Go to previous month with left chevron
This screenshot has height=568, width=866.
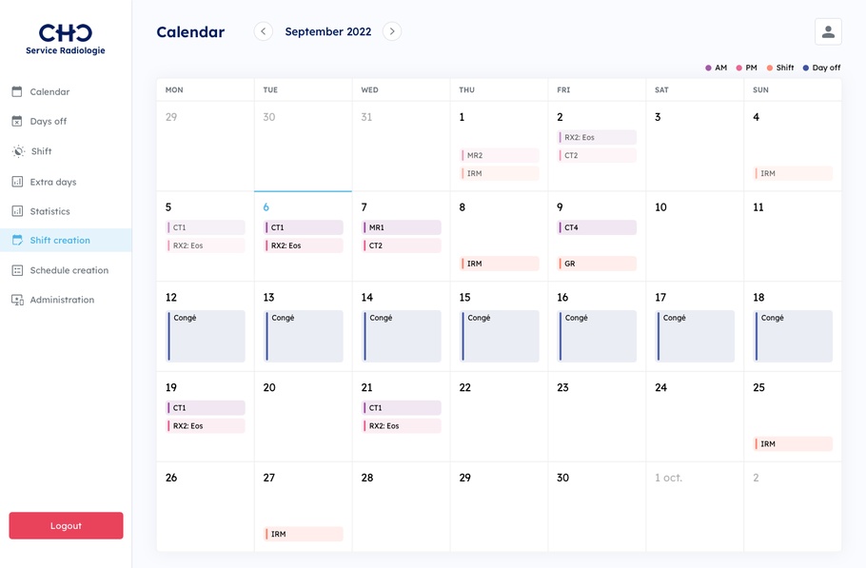click(x=264, y=31)
